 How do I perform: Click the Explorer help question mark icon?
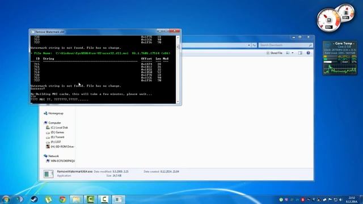[308, 53]
